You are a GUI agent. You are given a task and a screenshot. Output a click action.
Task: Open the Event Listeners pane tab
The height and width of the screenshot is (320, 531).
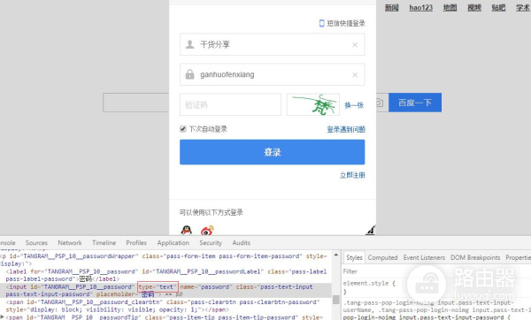(424, 257)
